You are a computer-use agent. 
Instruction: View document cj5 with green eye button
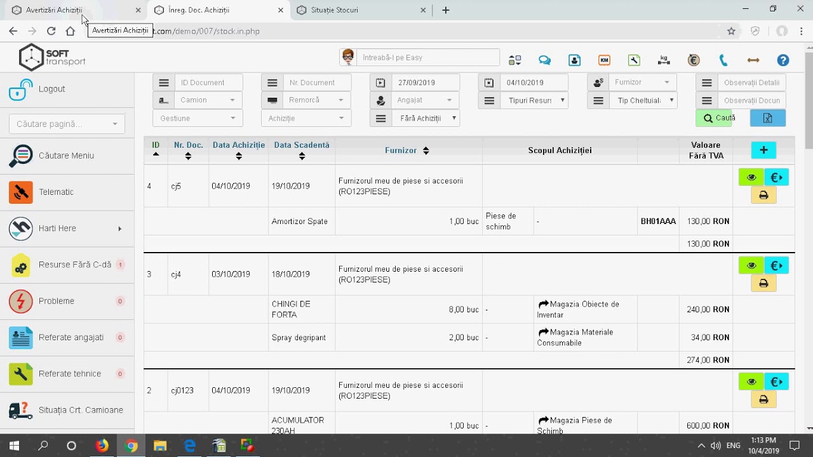point(751,177)
